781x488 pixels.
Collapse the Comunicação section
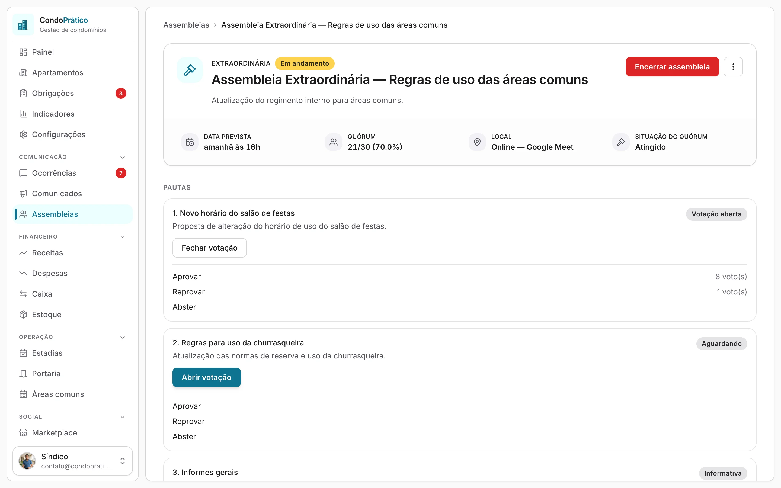click(x=123, y=157)
